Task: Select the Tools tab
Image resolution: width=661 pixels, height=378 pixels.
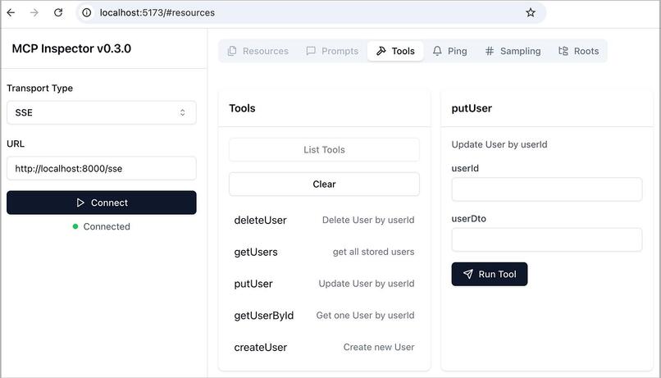Action: (x=395, y=51)
